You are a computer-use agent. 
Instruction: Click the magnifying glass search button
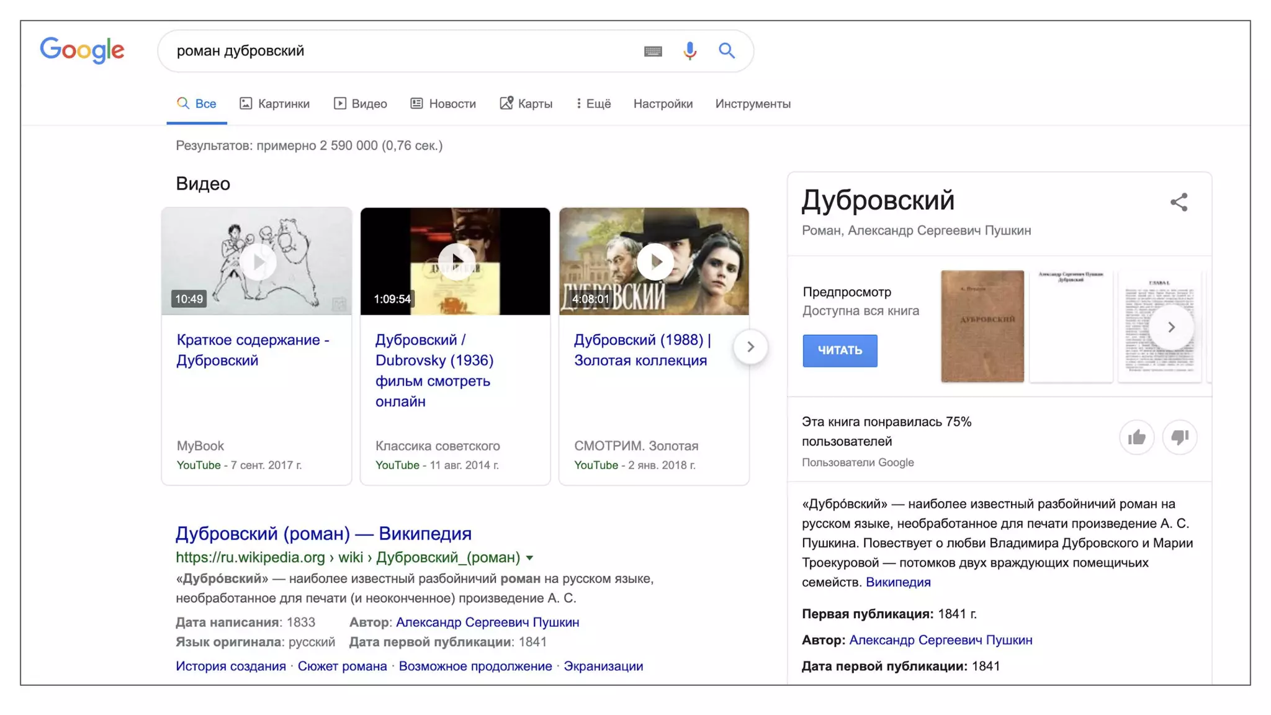[727, 51]
